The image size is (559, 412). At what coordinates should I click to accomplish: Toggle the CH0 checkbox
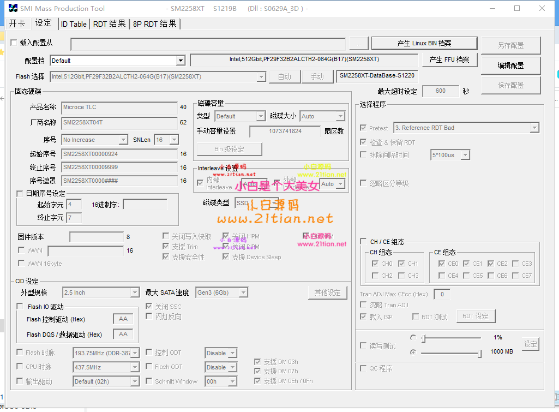[375, 264]
